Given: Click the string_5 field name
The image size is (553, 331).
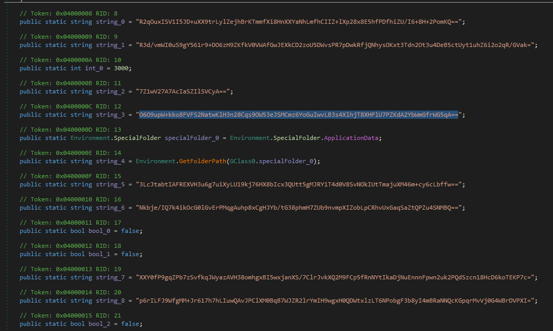Looking at the screenshot, I should point(110,184).
